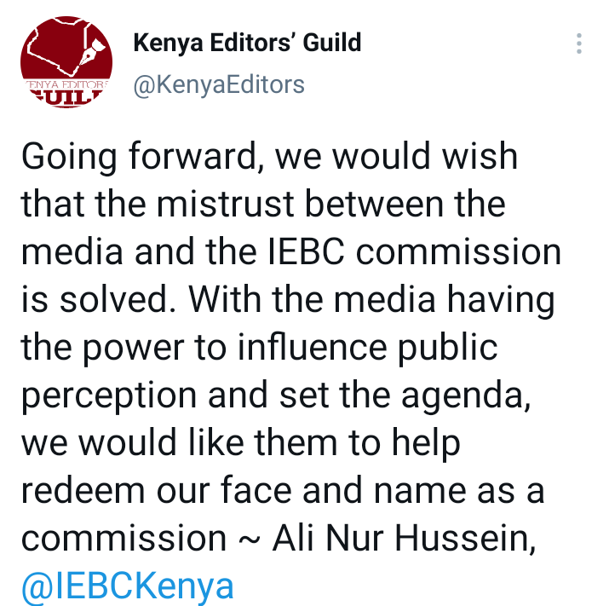Open the three-dot more options menu
The width and height of the screenshot is (609, 606).
pyautogui.click(x=578, y=43)
